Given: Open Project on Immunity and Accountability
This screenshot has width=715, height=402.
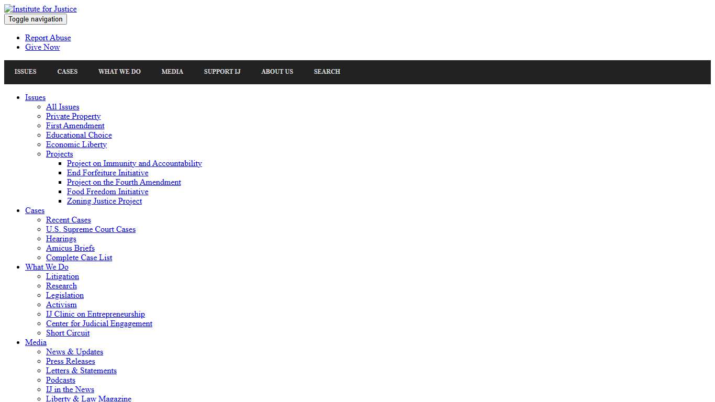Looking at the screenshot, I should [x=134, y=163].
